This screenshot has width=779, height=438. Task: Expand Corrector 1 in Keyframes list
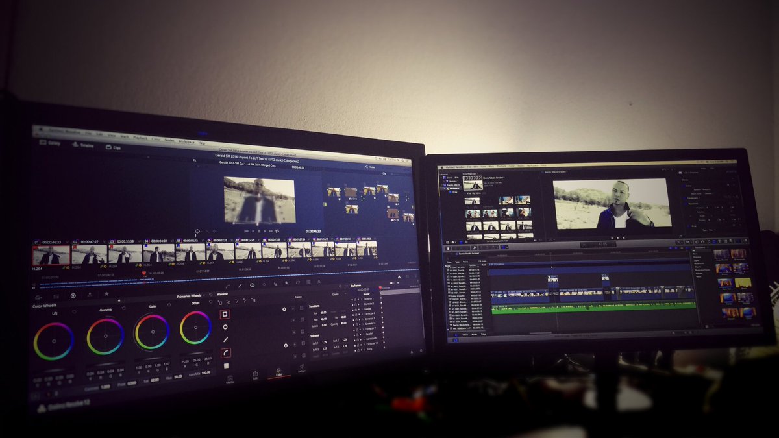(362, 299)
